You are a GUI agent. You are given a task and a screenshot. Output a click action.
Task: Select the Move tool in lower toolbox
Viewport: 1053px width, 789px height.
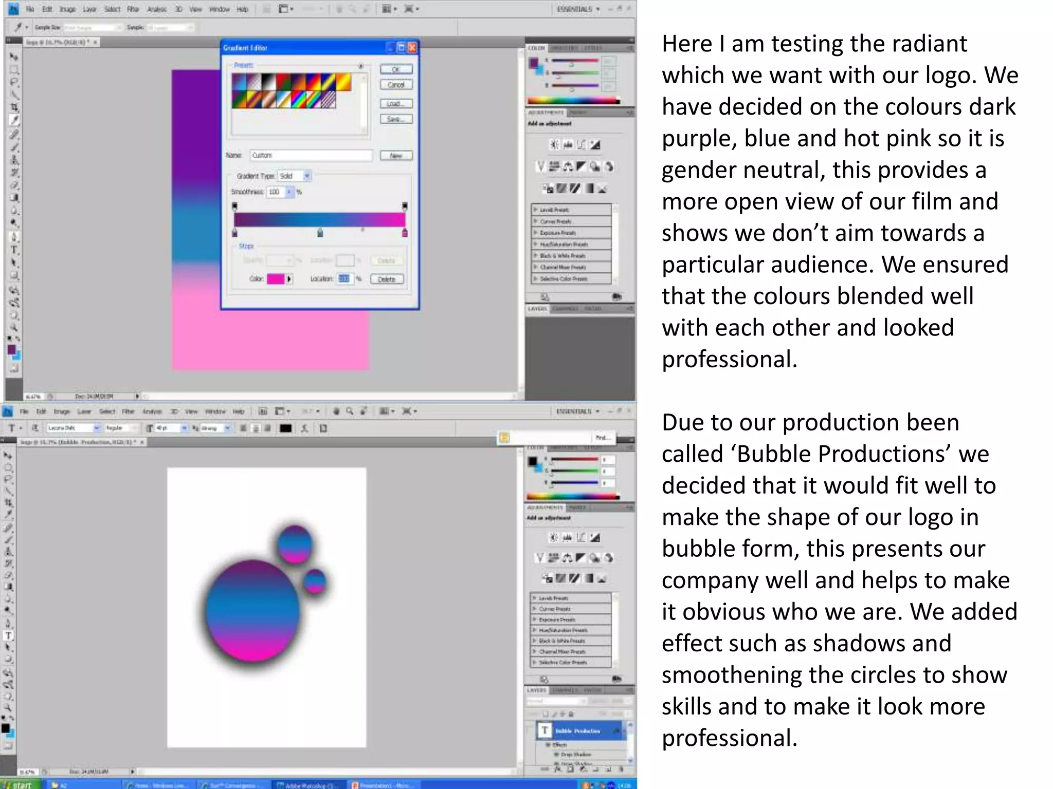8,456
